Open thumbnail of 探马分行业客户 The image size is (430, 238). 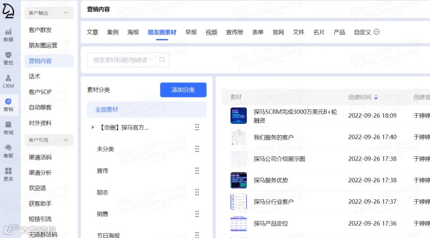pos(238,202)
